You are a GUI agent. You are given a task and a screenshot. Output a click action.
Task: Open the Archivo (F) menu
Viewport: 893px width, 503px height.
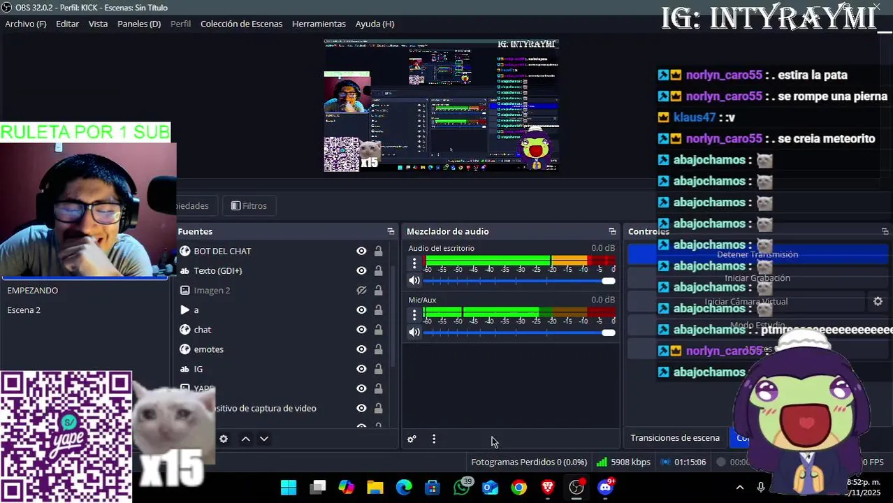[x=26, y=24]
